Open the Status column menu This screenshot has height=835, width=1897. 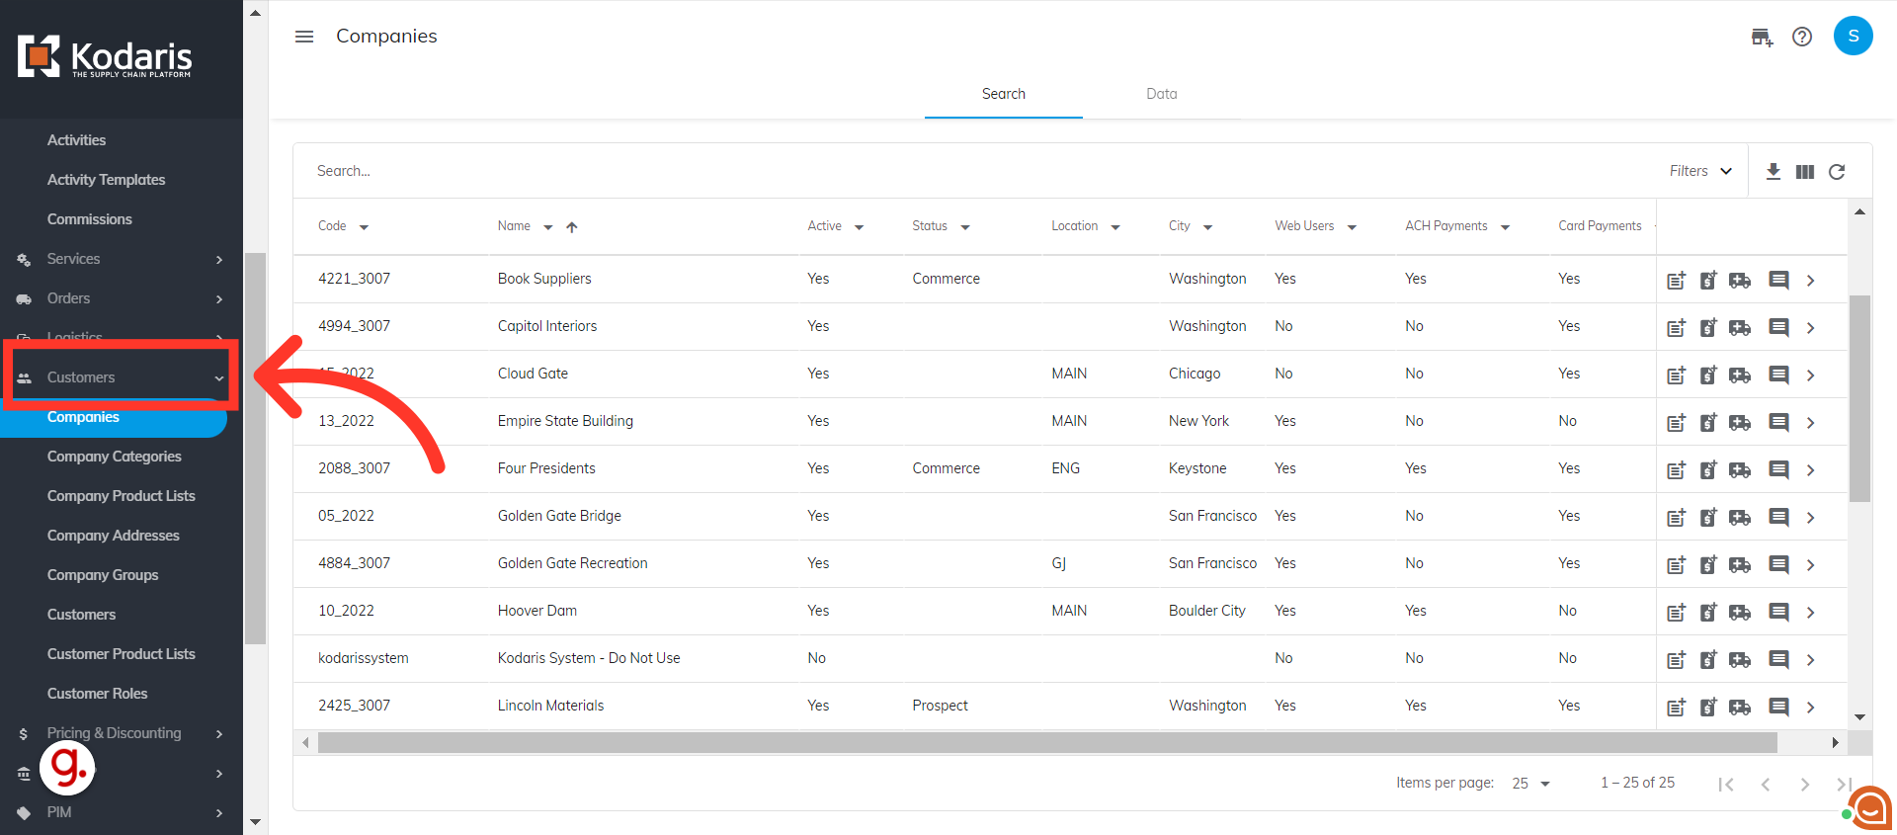click(965, 227)
